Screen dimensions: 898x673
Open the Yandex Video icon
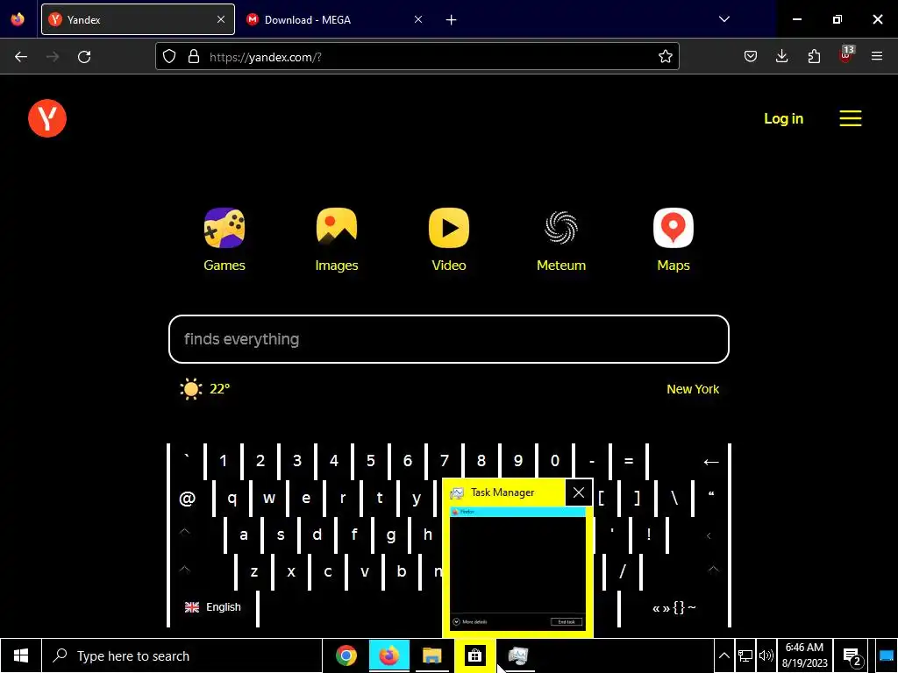point(449,229)
